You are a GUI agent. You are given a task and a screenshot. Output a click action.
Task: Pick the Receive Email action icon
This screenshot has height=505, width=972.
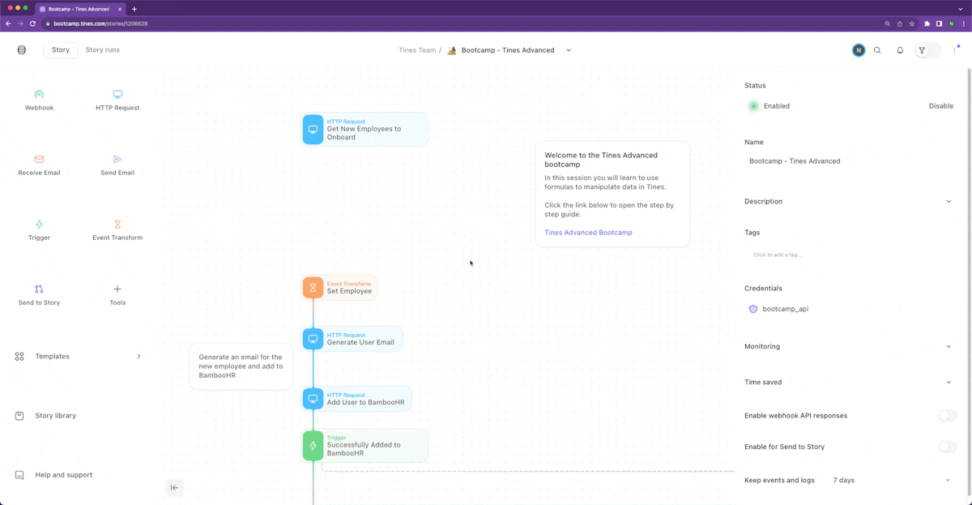click(x=39, y=160)
